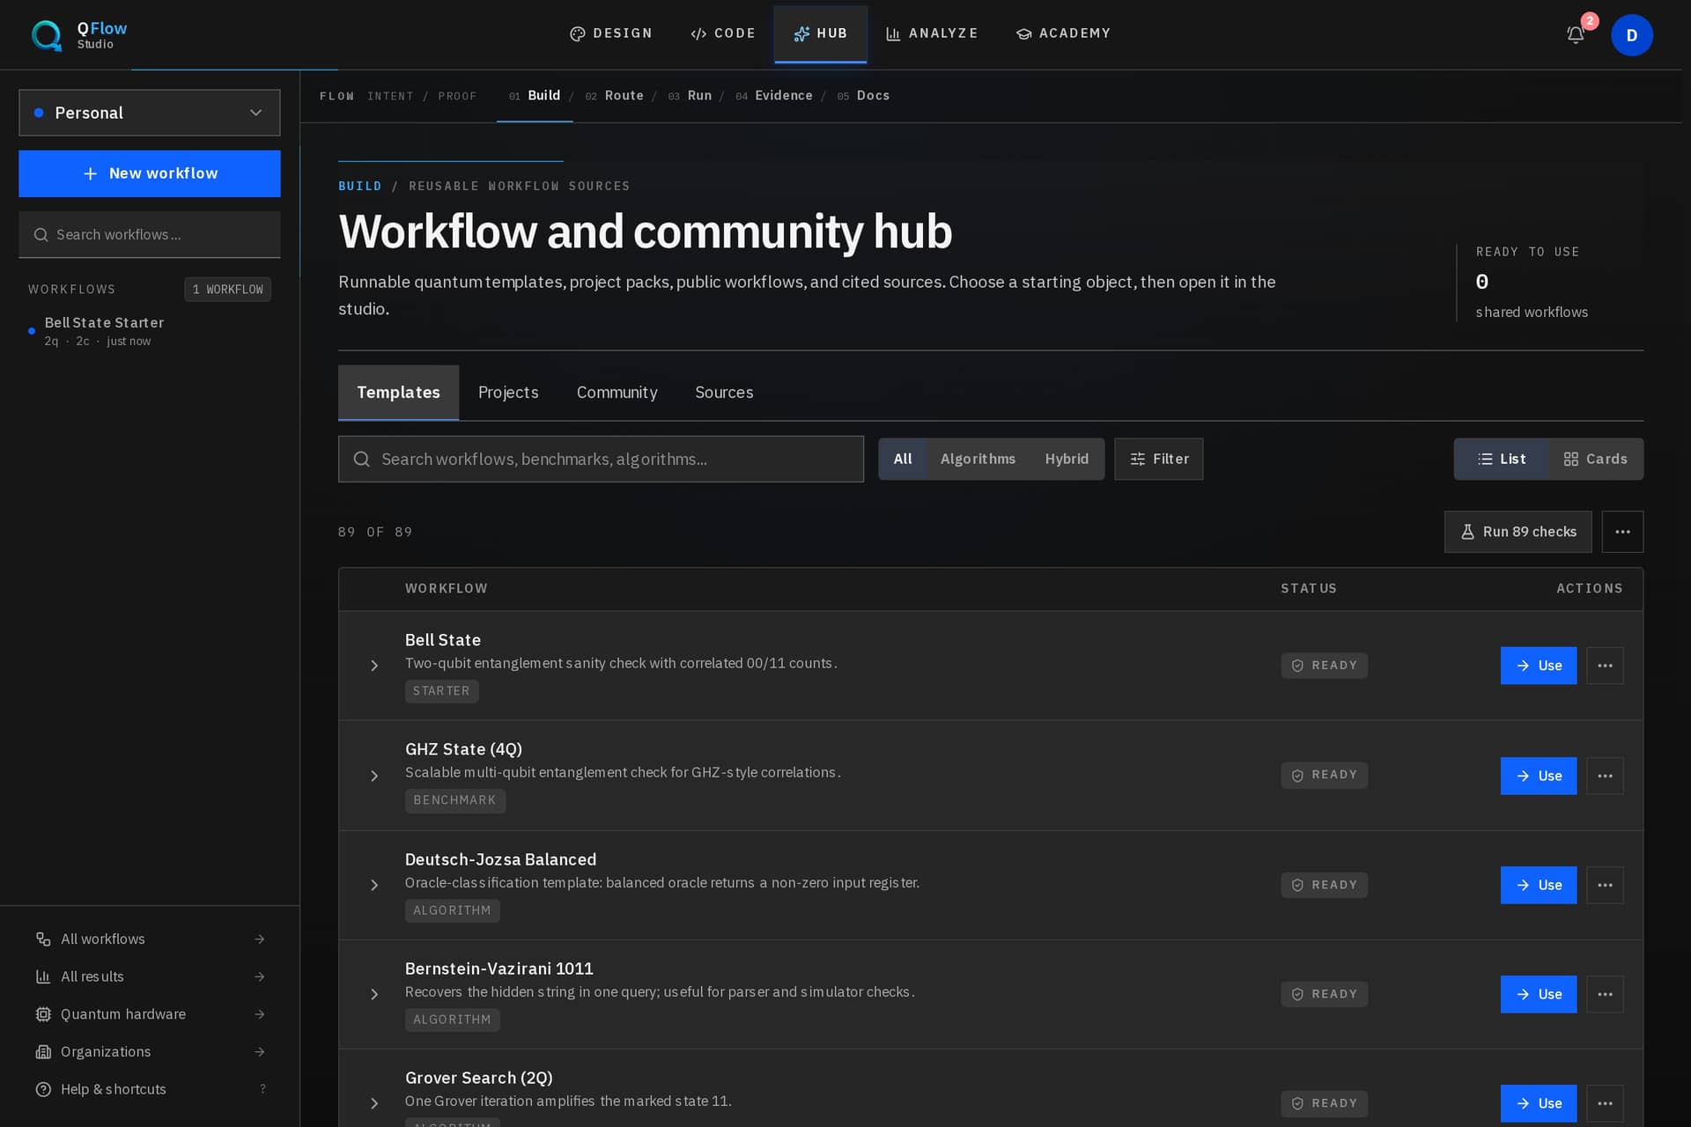This screenshot has height=1127, width=1691.
Task: Use the Bernstein-Vazirani 1011 template
Action: point(1538,994)
